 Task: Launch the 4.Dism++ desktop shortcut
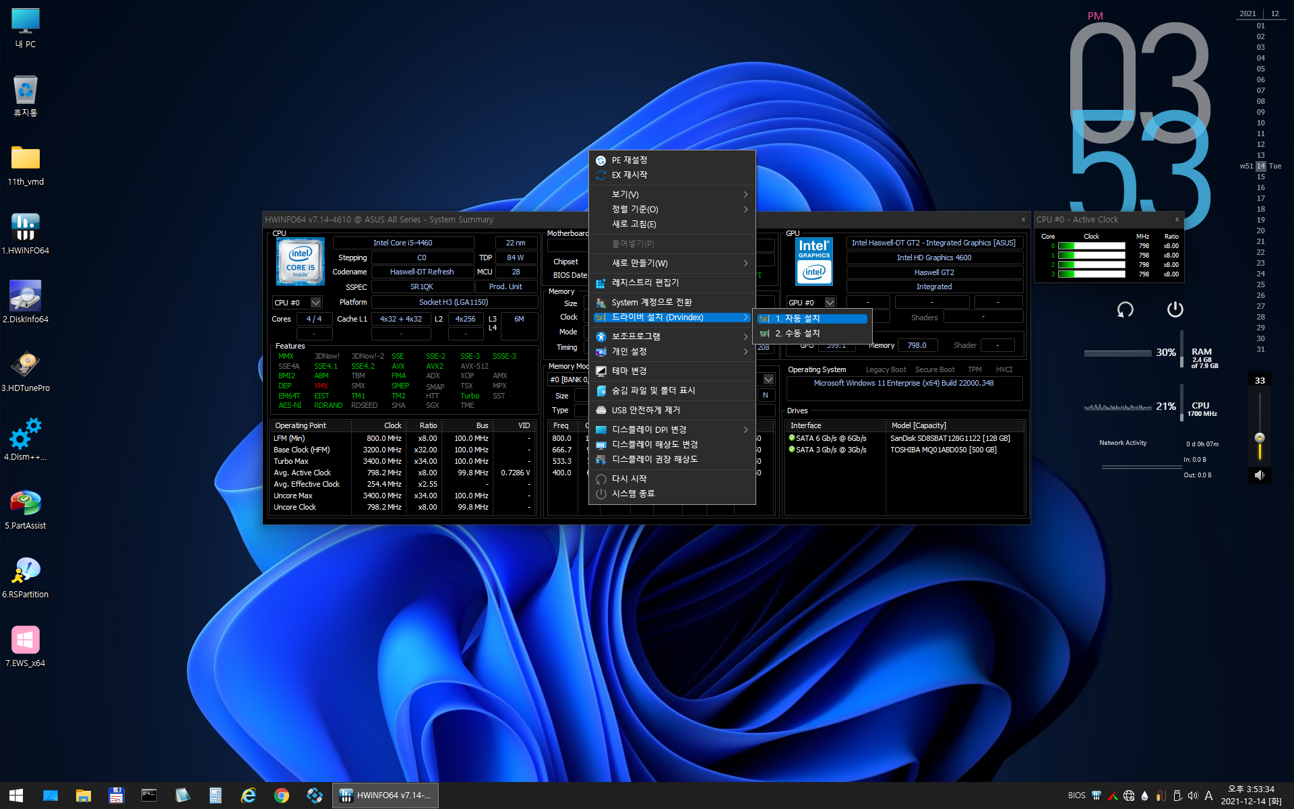26,441
